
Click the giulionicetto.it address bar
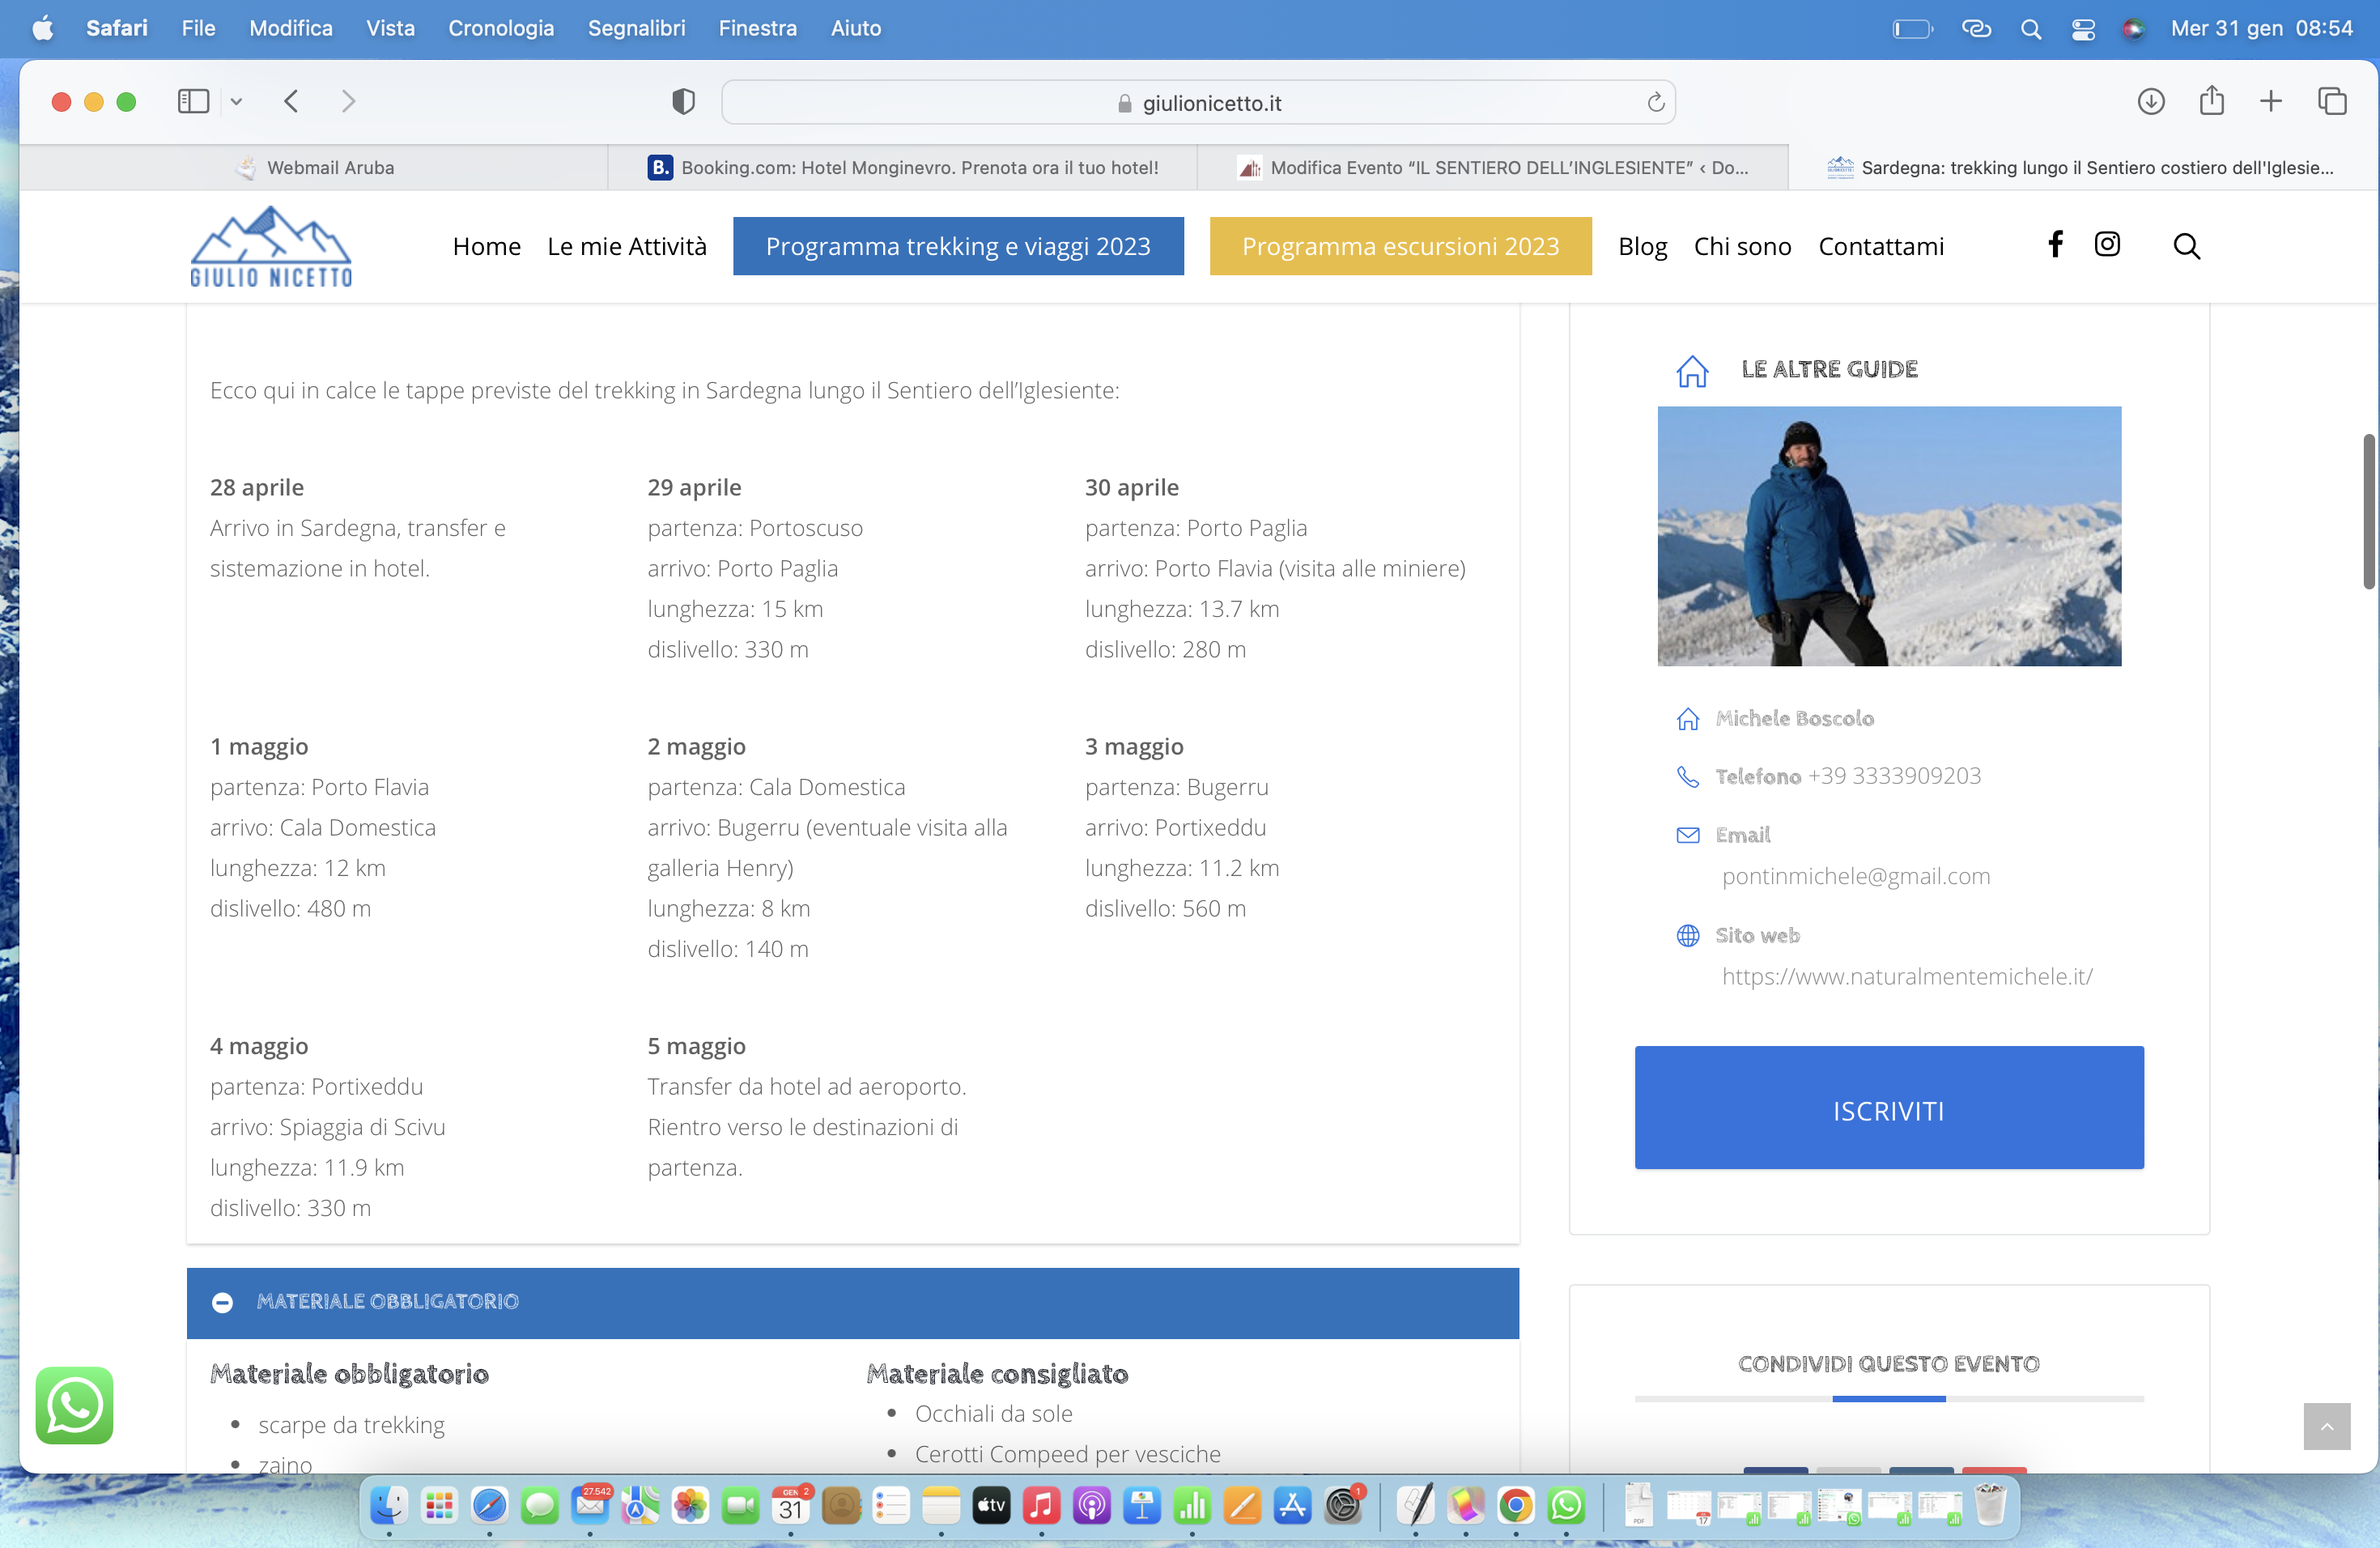point(1198,102)
